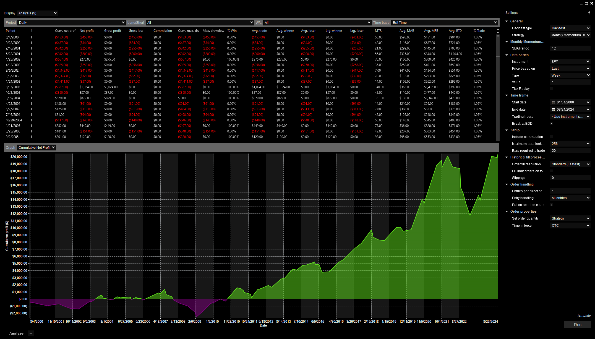Open the Instrument SPY dropdown

[570, 61]
